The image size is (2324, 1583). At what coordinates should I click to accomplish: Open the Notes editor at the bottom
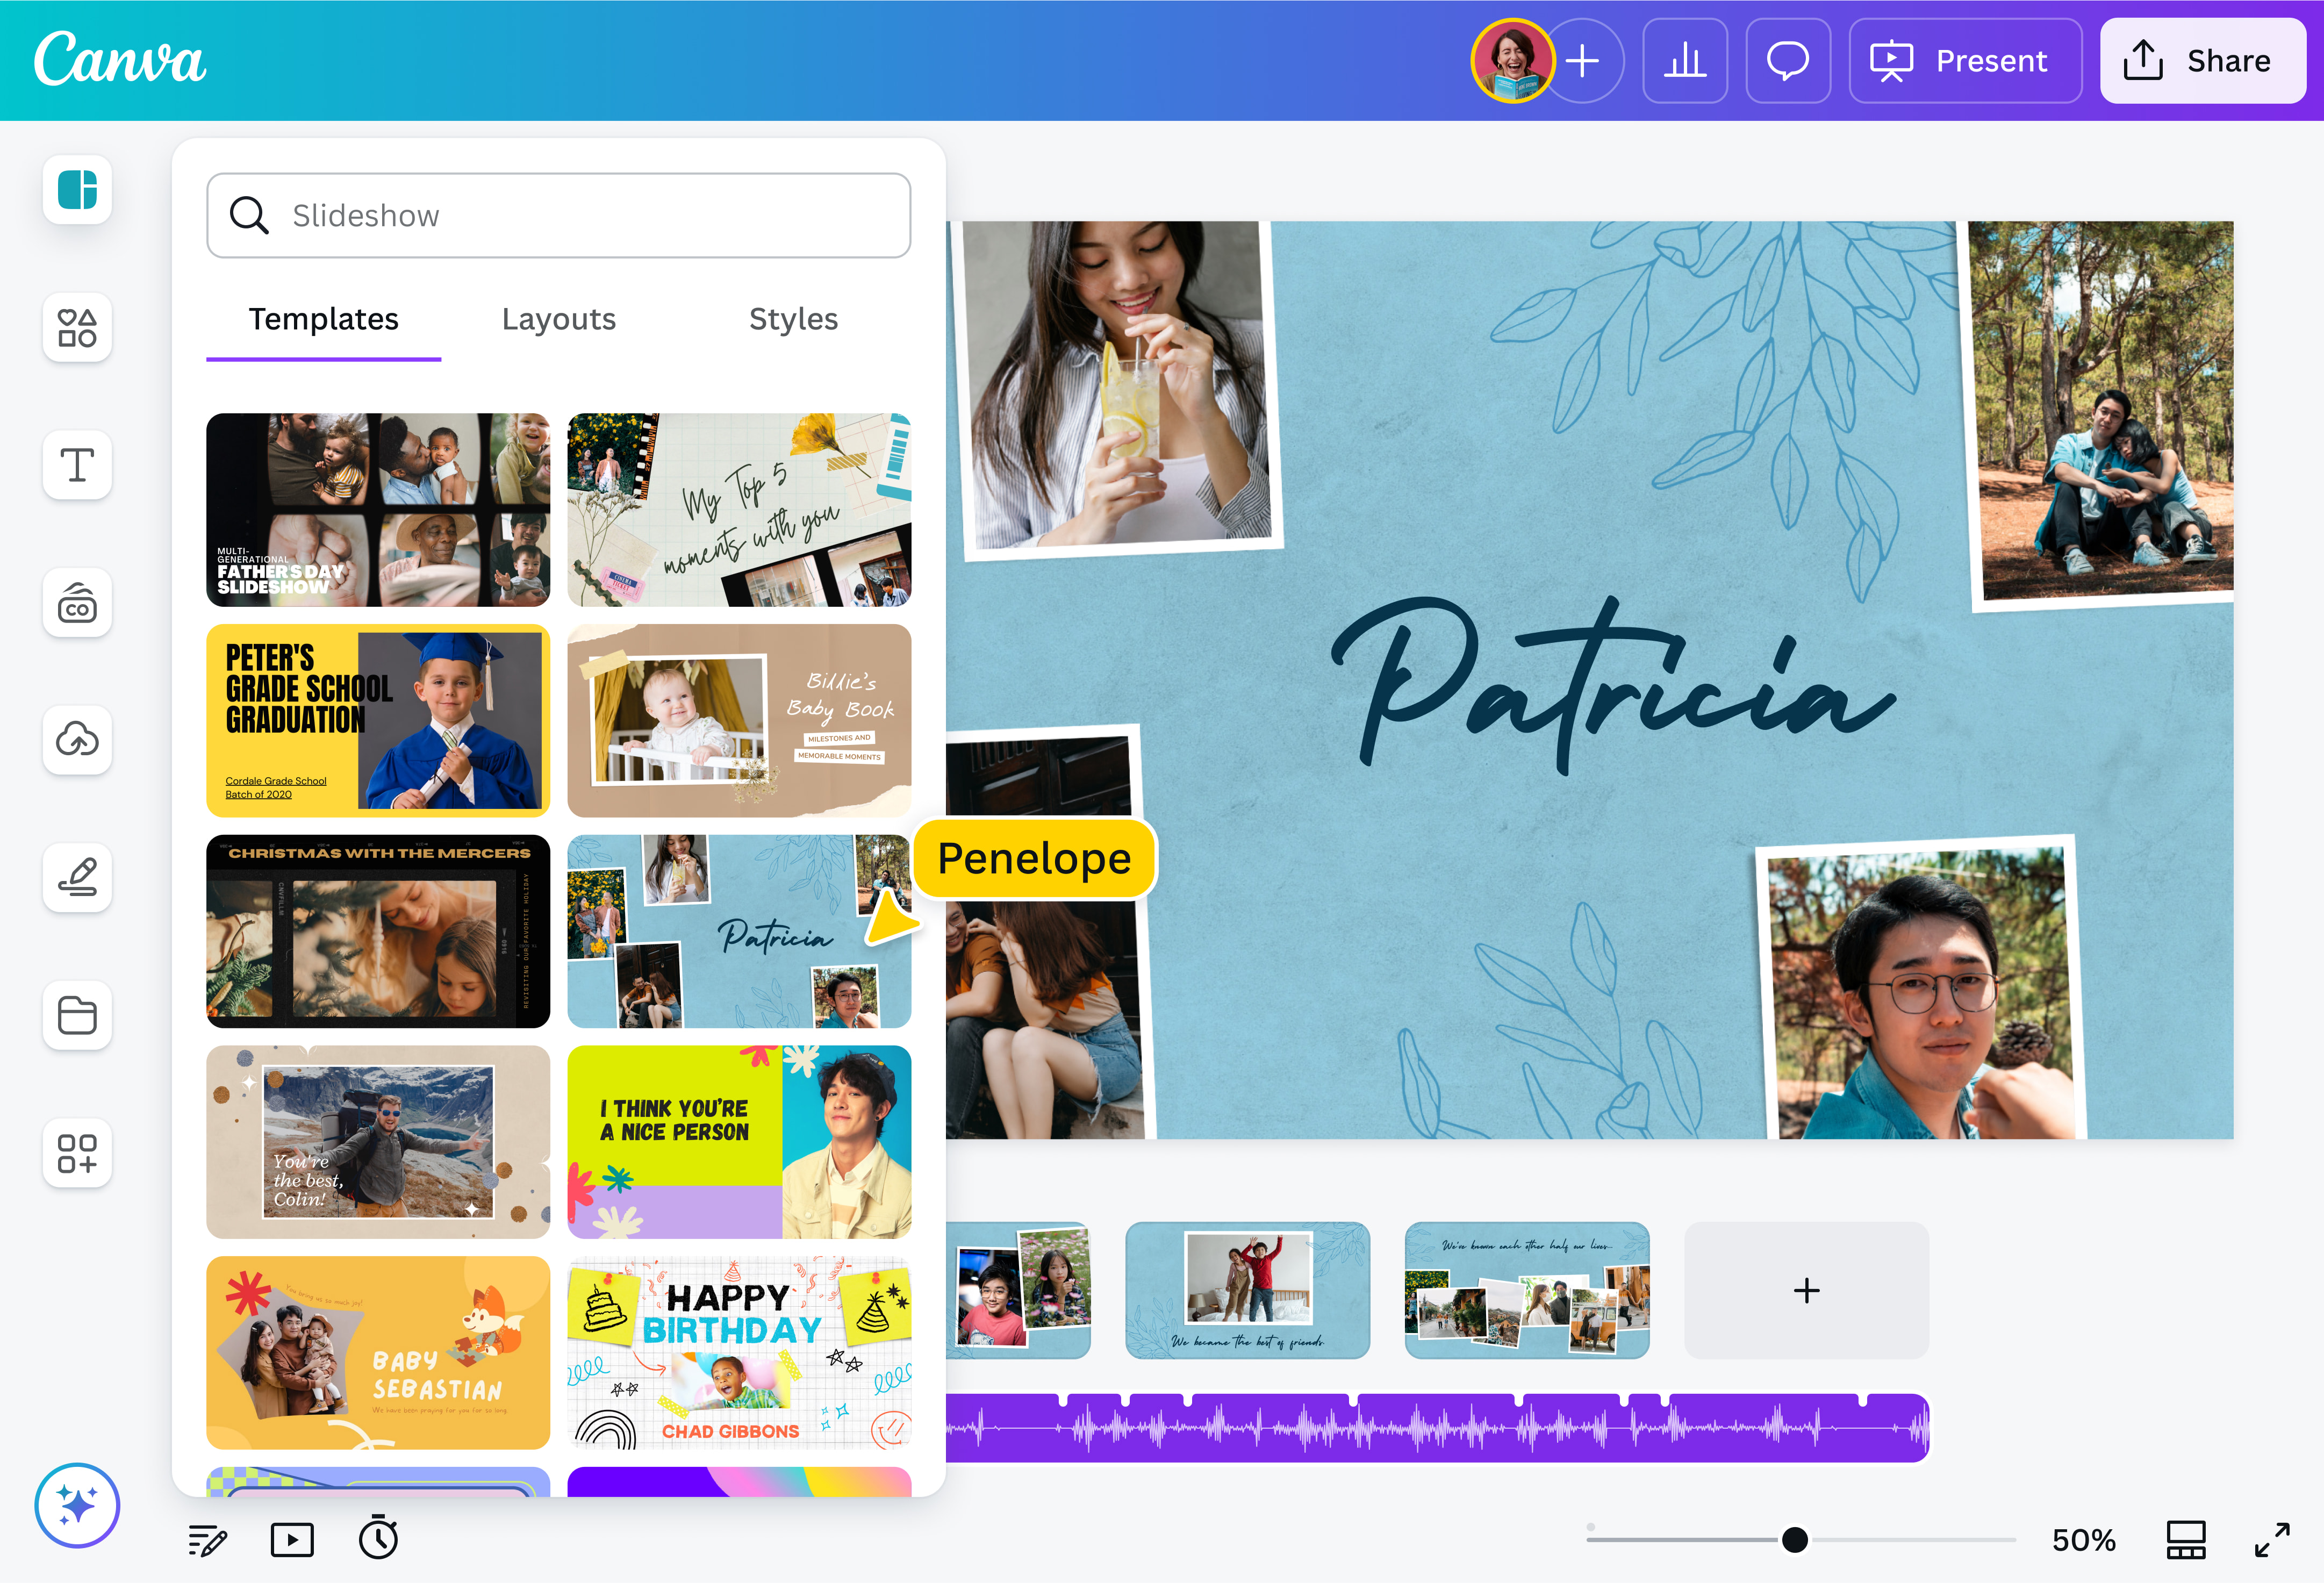[209, 1539]
